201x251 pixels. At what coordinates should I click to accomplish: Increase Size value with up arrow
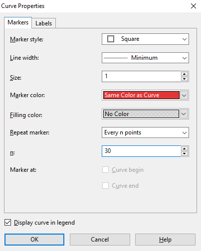pyautogui.click(x=185, y=74)
